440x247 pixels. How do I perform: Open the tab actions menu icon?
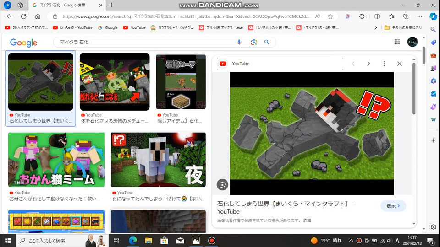click(x=20, y=5)
